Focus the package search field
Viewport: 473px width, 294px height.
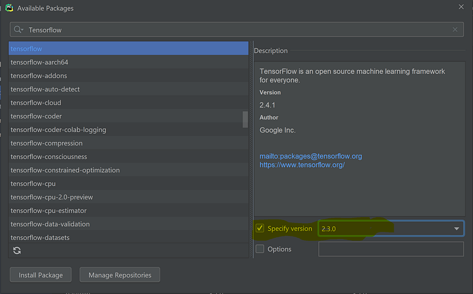click(237, 30)
